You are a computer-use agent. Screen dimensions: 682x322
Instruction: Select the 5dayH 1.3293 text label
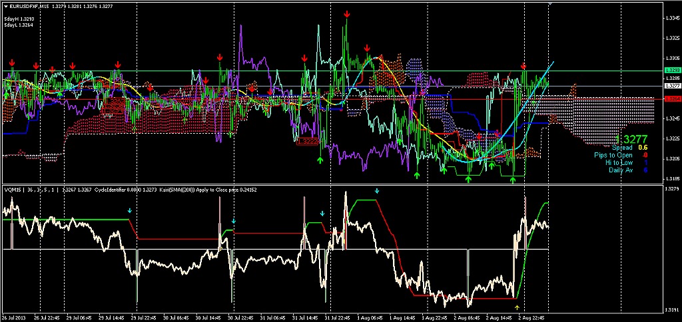(x=19, y=19)
